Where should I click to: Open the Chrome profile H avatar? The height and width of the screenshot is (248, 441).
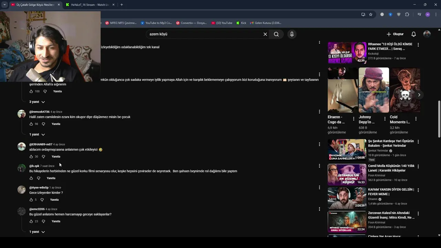click(428, 14)
